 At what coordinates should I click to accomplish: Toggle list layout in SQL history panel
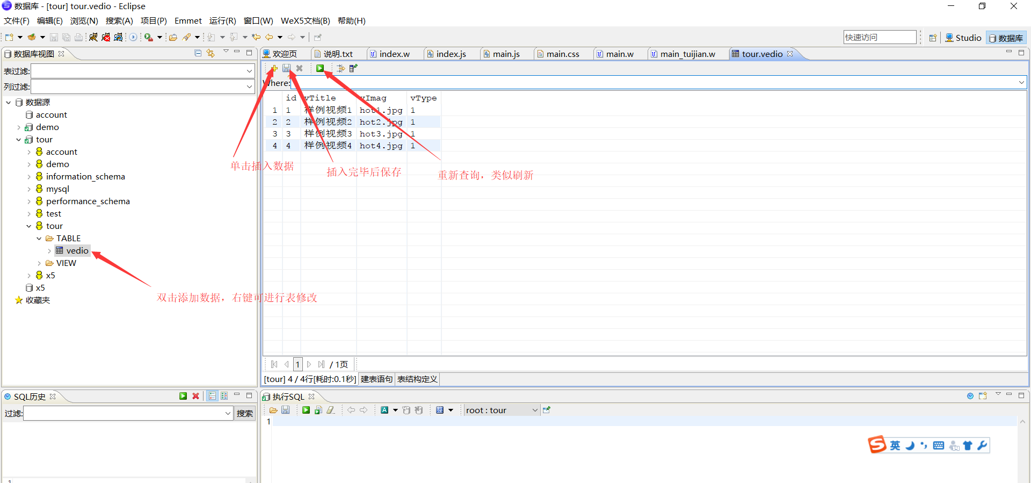213,396
